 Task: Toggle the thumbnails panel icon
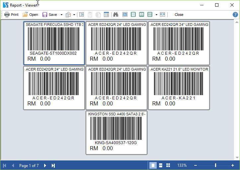[x=106, y=15]
